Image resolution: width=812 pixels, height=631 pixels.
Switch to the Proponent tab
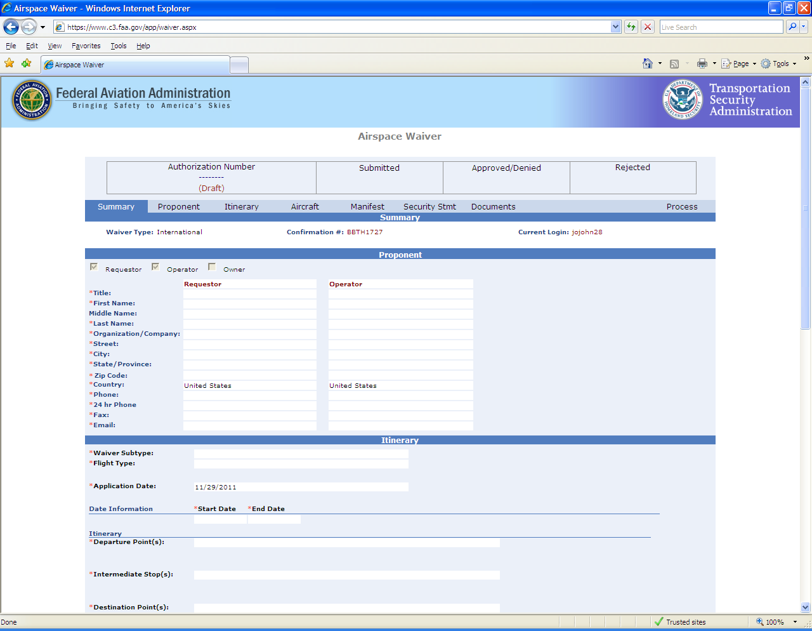[x=179, y=207]
